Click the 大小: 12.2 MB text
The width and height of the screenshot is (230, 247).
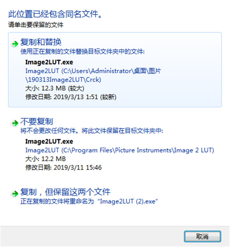point(46,159)
